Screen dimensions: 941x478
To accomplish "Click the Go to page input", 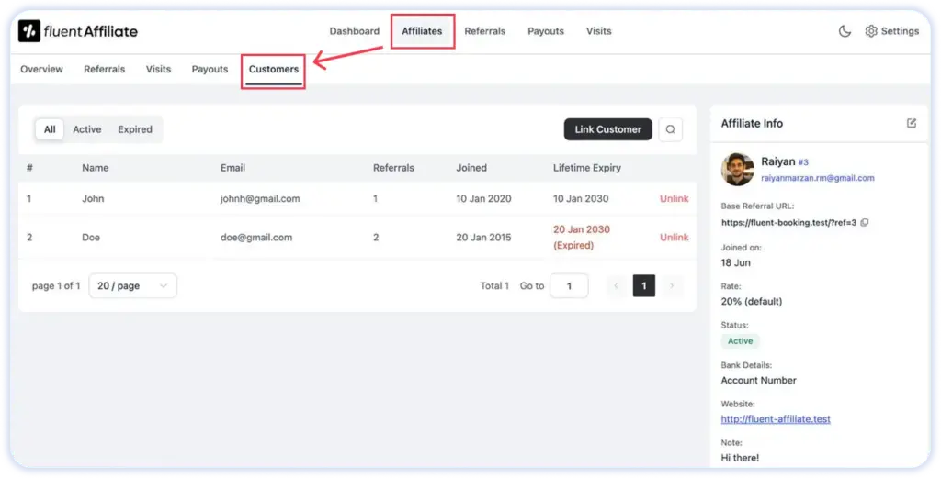I will click(x=569, y=285).
